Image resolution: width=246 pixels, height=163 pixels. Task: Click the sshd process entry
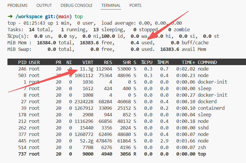point(203,128)
